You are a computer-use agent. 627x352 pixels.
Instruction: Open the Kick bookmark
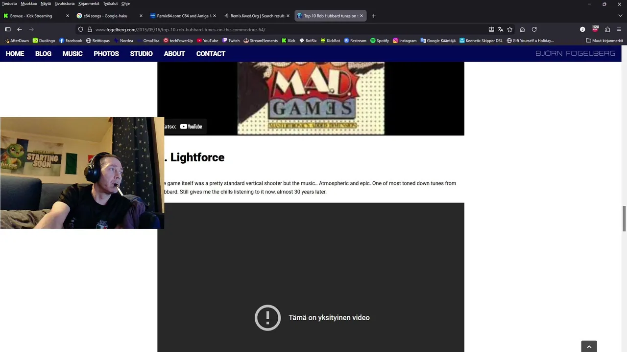coord(289,41)
